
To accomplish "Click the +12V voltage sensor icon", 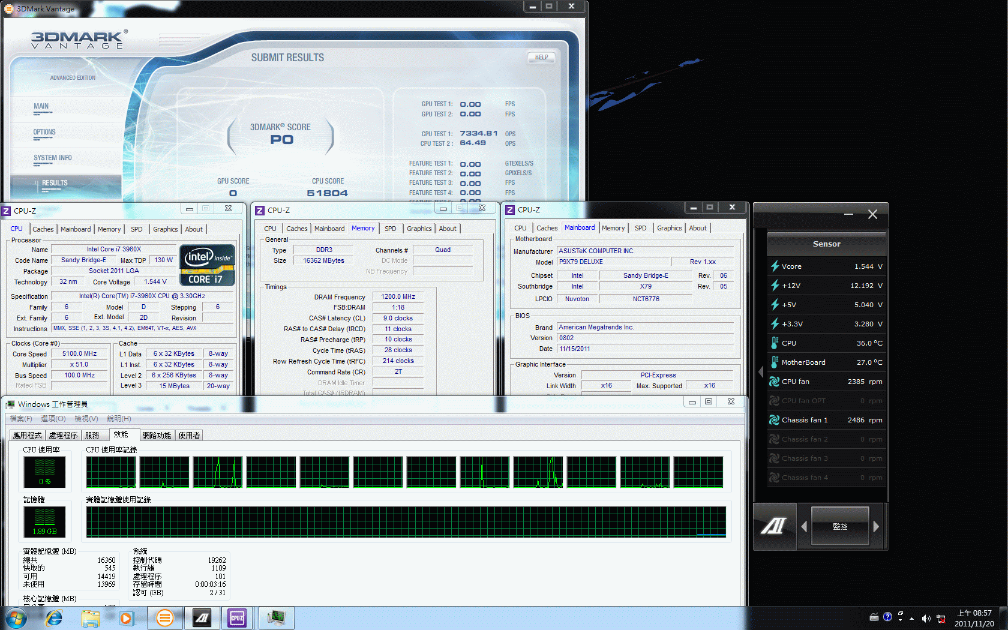I will click(775, 286).
